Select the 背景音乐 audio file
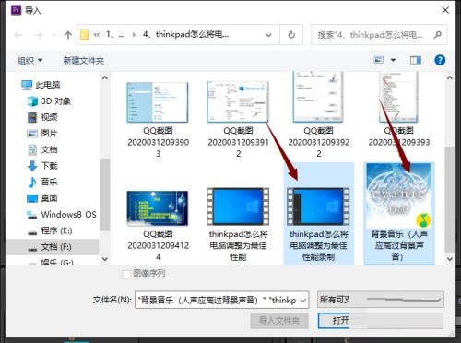461x343 pixels. (399, 213)
